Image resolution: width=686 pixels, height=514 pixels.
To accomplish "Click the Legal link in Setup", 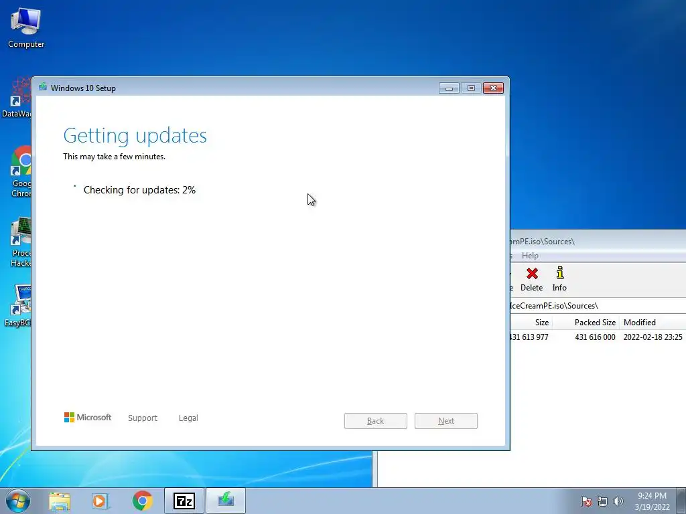I will tap(188, 418).
